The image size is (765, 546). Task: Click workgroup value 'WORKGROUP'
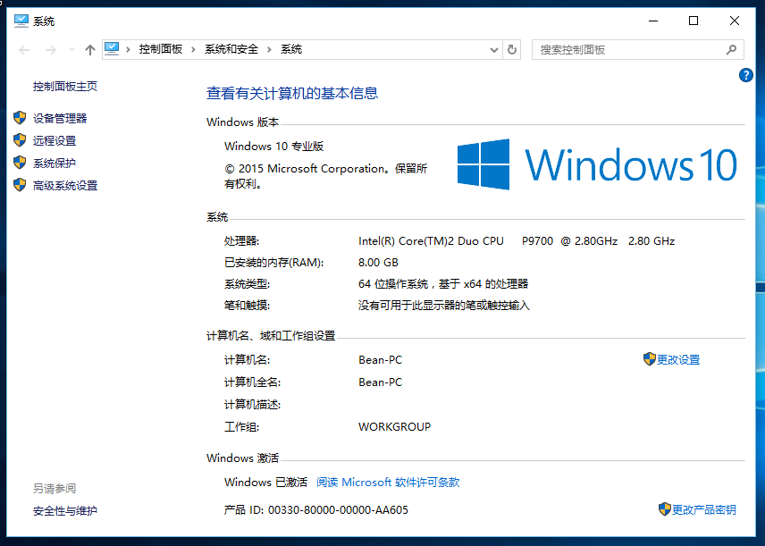(x=394, y=426)
